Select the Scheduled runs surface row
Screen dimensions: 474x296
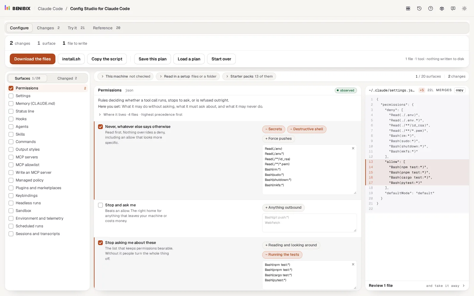tap(47, 226)
